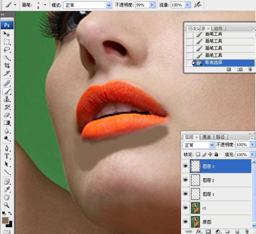Swap foreground and background colors
Image resolution: width=256 pixels, height=234 pixels.
click(x=10, y=213)
